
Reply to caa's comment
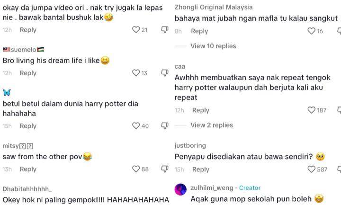tap(200, 110)
